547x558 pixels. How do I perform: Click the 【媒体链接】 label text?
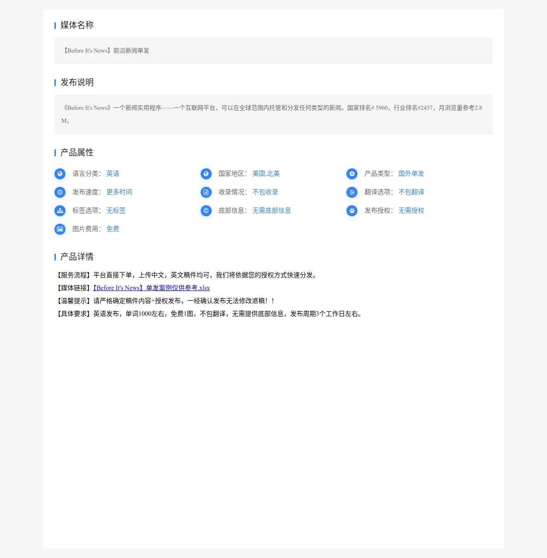(x=74, y=288)
